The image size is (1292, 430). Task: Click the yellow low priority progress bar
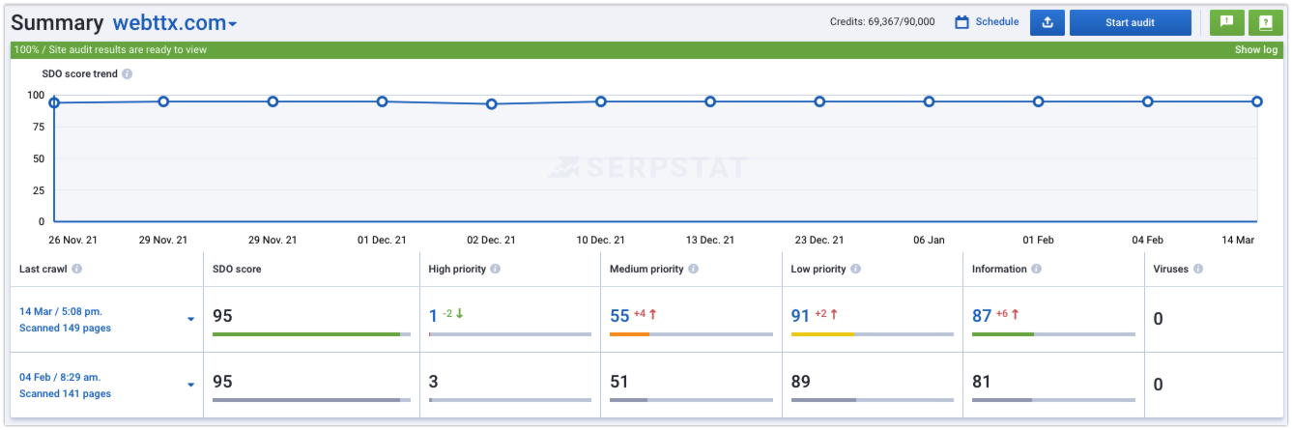pos(822,334)
